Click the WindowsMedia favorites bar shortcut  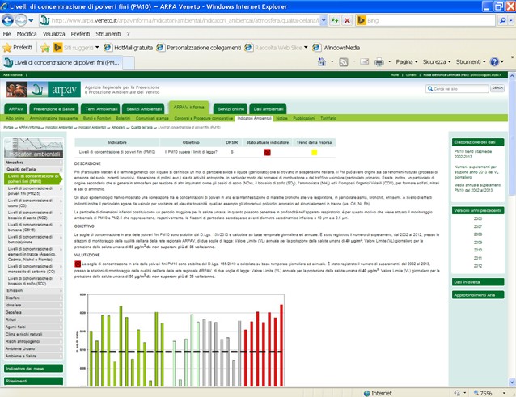[x=340, y=48]
